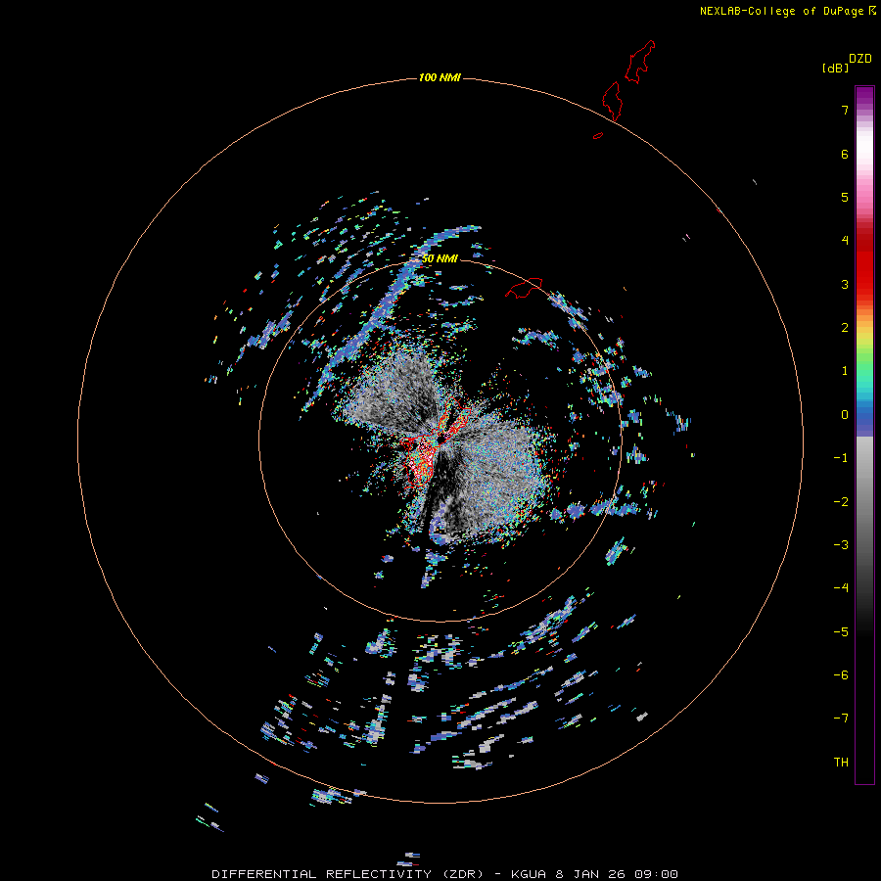Click the 2 value on the color scale
The image size is (881, 881).
pos(845,328)
